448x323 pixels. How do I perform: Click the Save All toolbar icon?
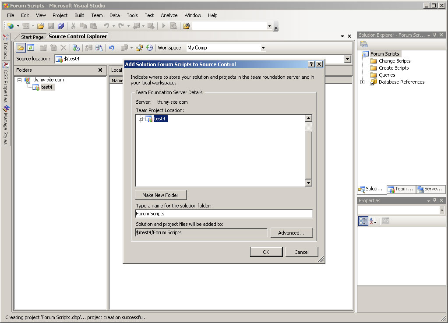(60, 26)
